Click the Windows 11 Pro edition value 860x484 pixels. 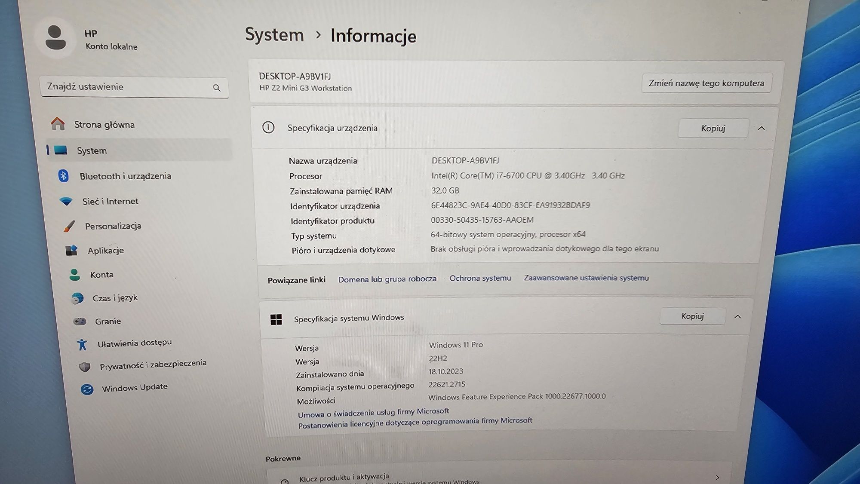pyautogui.click(x=456, y=345)
